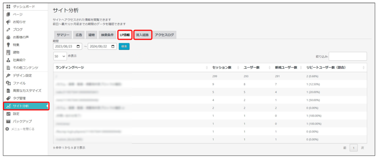Click the 検索 search button
This screenshot has width=377, height=158.
pos(124,47)
